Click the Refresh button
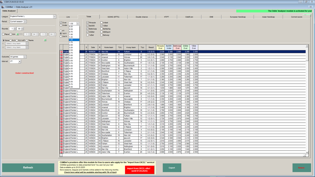 pos(28,168)
